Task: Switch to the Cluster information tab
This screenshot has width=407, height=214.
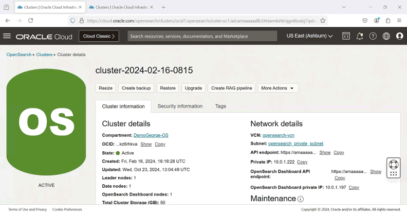Action: (123, 106)
